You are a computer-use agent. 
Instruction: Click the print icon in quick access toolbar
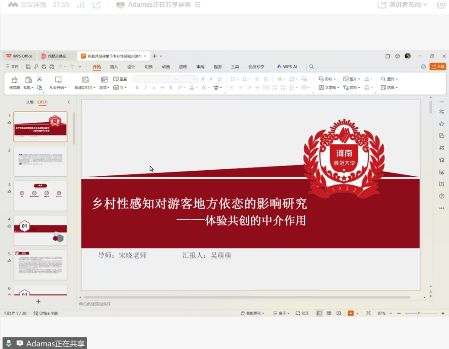44,67
